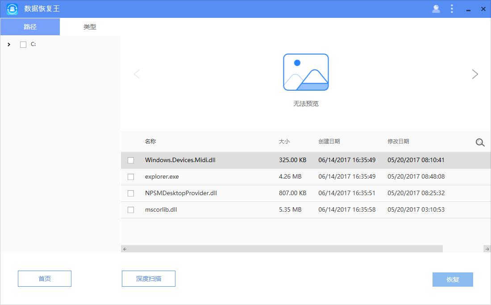Select file Windows.Devices.Midi.dll
491x305 pixels.
(x=180, y=160)
